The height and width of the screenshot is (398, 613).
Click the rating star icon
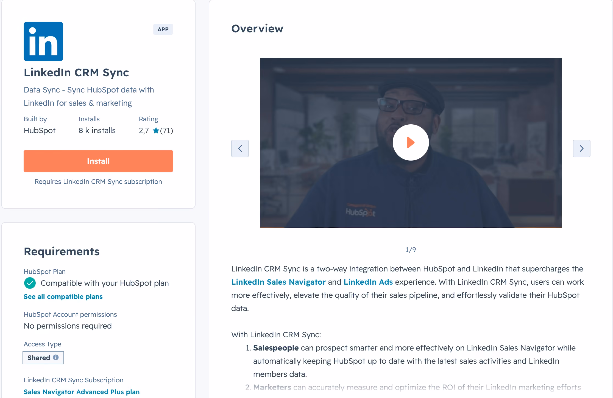tap(156, 131)
